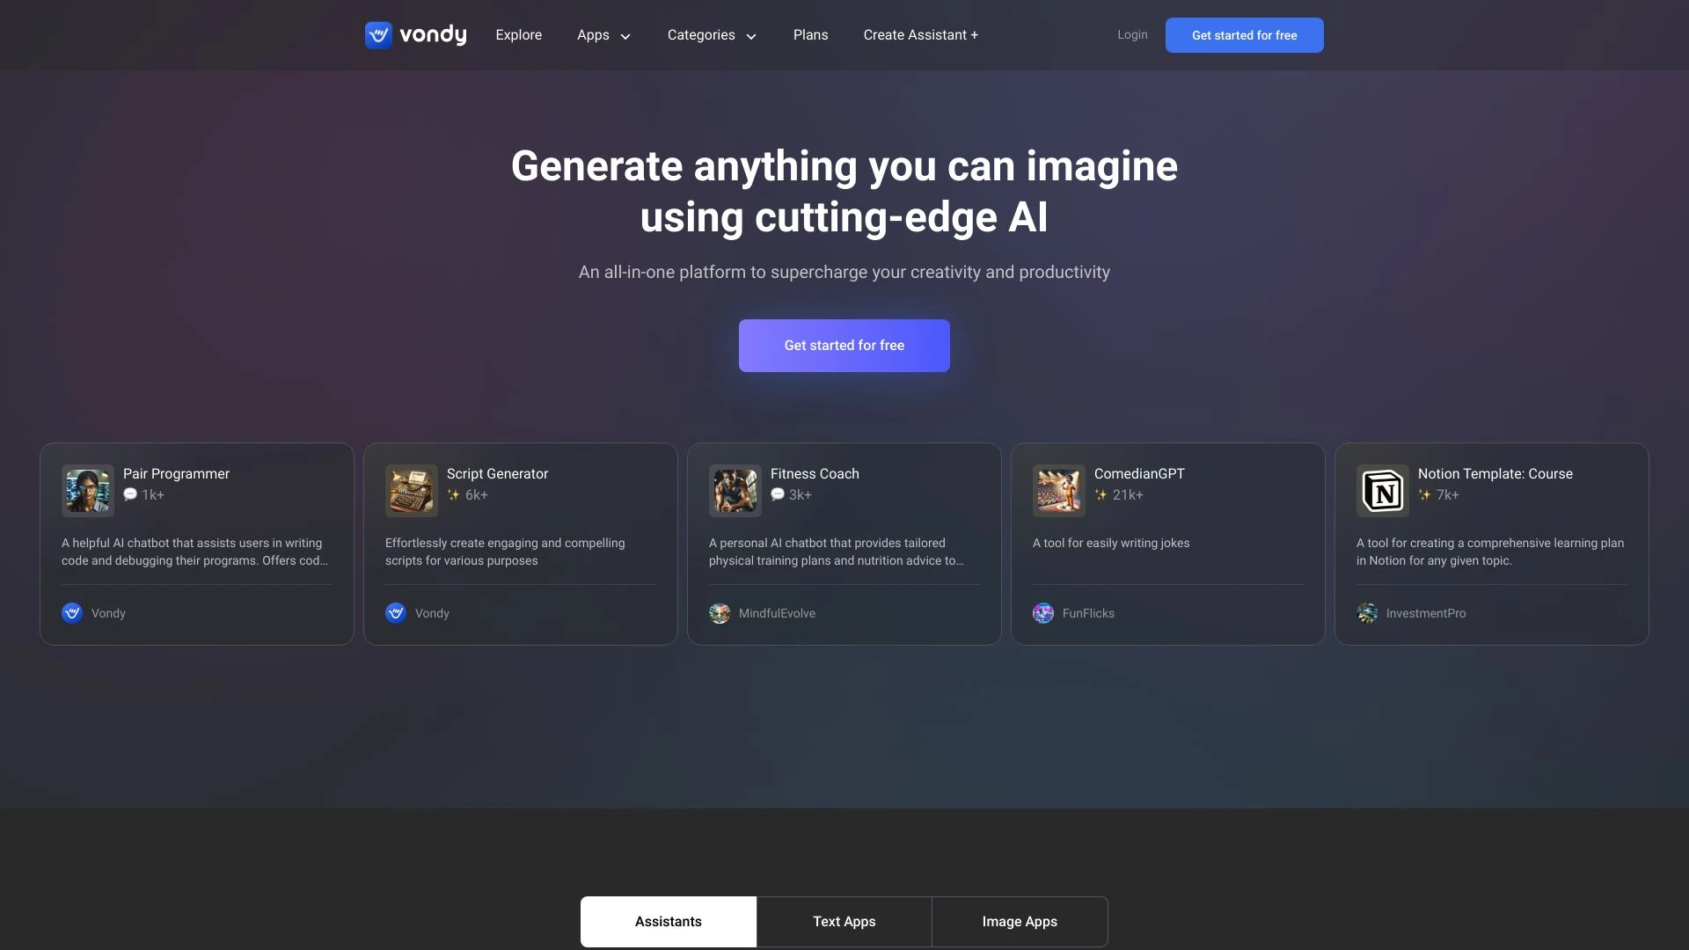This screenshot has height=950, width=1689.
Task: Click Get started for free button
Action: pyautogui.click(x=844, y=346)
